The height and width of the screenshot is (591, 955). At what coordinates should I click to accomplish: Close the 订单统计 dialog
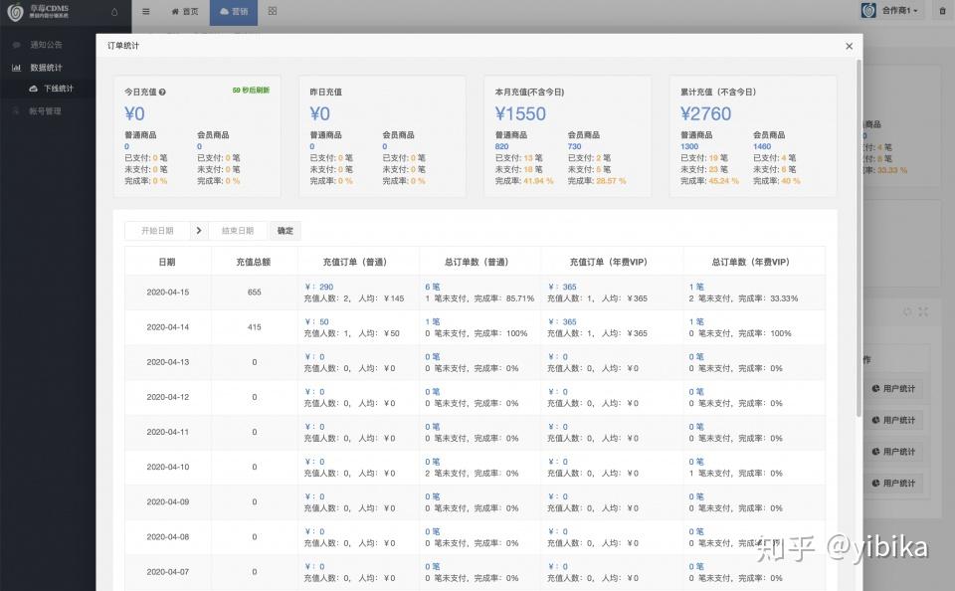pos(849,46)
